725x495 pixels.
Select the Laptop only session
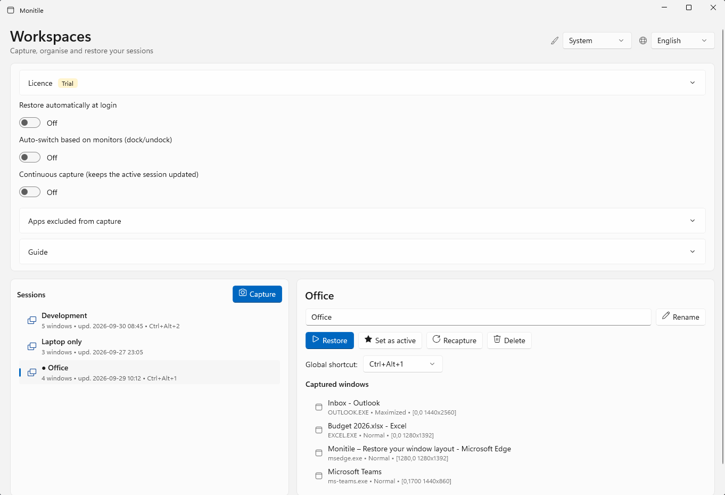[150, 346]
